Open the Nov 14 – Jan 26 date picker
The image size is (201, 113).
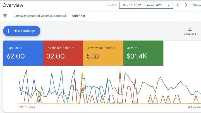coord(146,5)
